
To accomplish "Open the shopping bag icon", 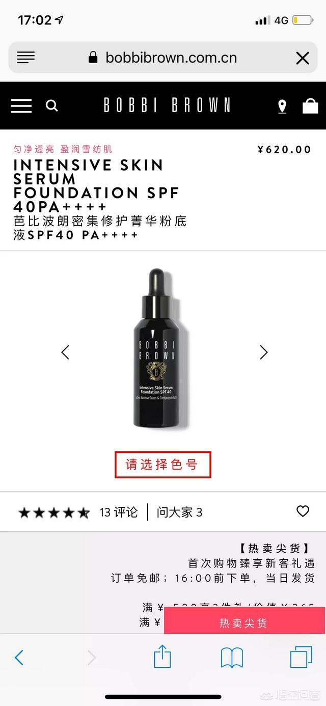I will [x=310, y=105].
